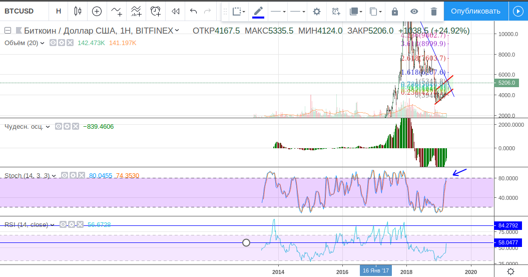
Task: Hide the Stoch indicator using its eye icon
Action: tap(65, 175)
